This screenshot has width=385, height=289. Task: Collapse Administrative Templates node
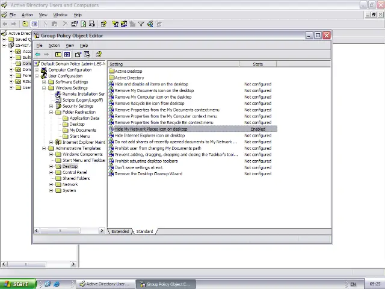[44, 148]
